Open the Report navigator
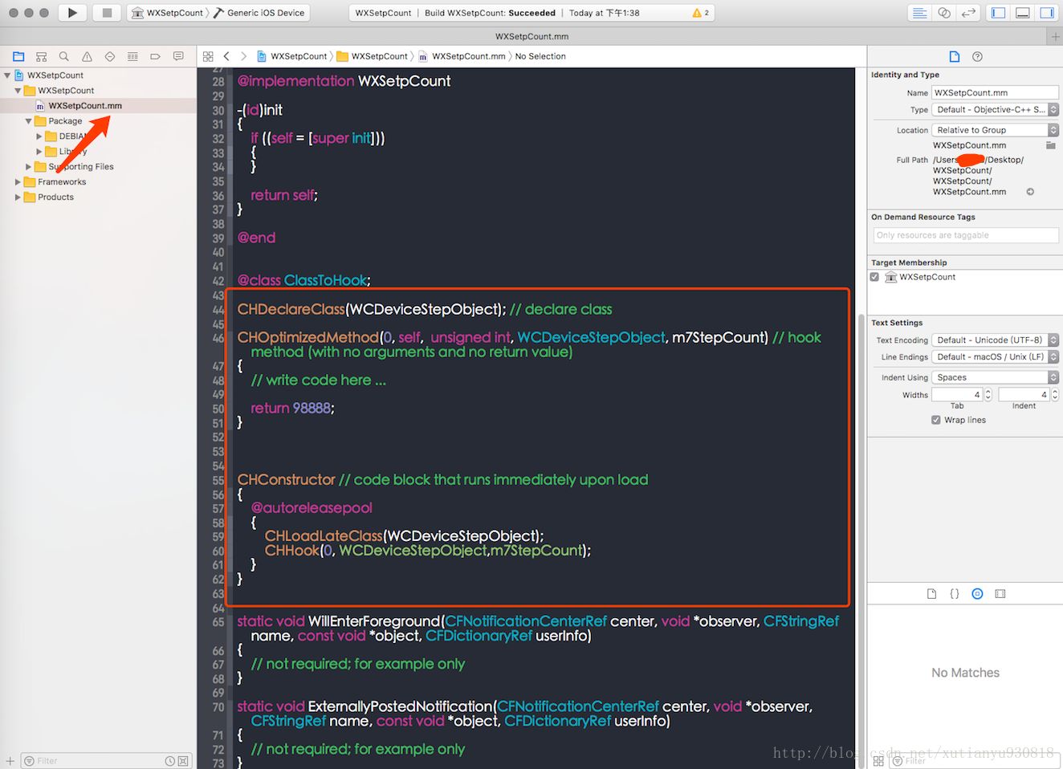The width and height of the screenshot is (1063, 769). [178, 56]
